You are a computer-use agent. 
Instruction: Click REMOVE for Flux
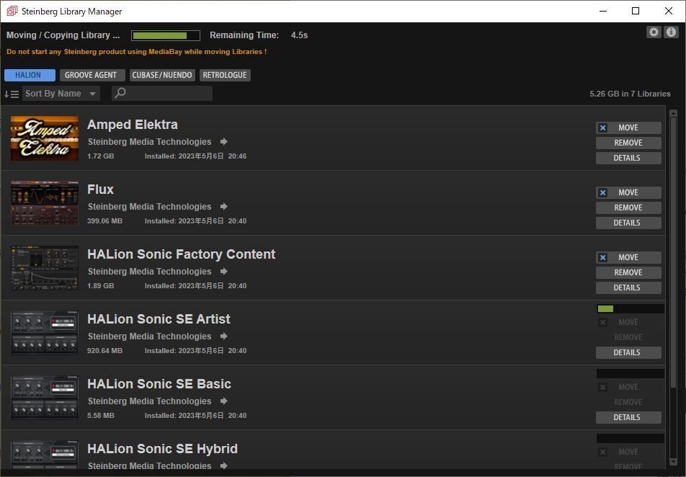coord(628,208)
